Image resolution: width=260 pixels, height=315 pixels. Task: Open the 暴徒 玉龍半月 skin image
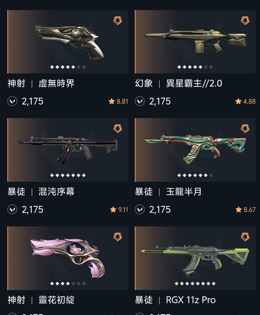[195, 150]
